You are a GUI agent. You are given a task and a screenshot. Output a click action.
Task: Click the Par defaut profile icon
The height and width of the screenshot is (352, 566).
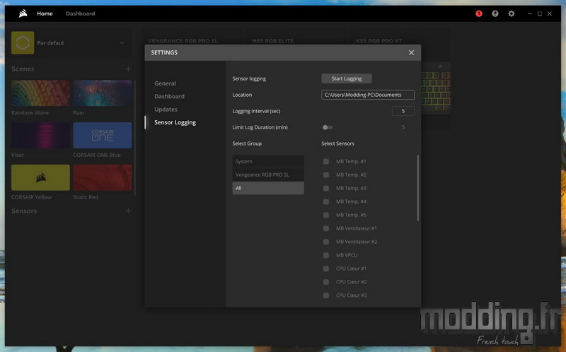[x=23, y=42]
